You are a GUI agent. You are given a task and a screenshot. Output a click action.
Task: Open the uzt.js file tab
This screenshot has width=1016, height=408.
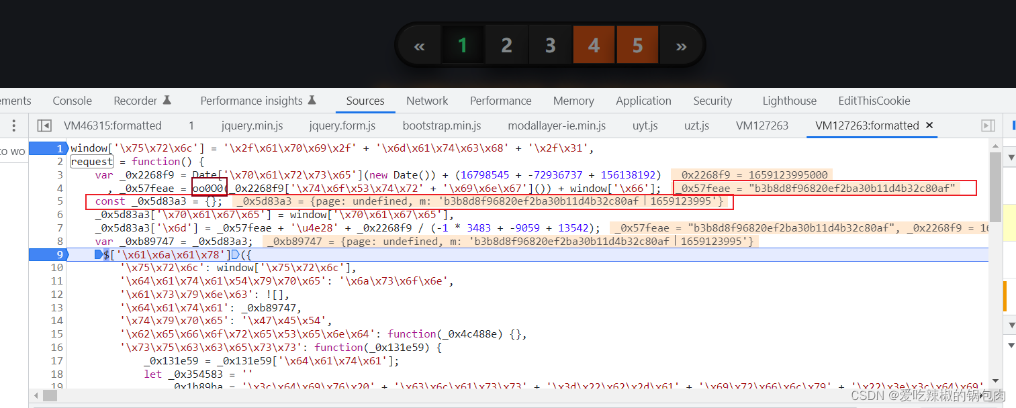696,125
